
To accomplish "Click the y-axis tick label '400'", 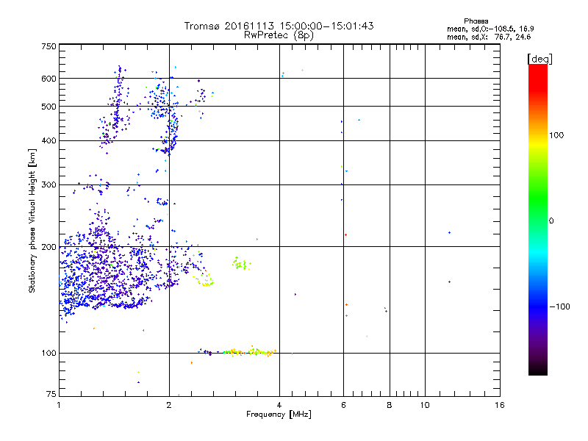I will tap(49, 141).
